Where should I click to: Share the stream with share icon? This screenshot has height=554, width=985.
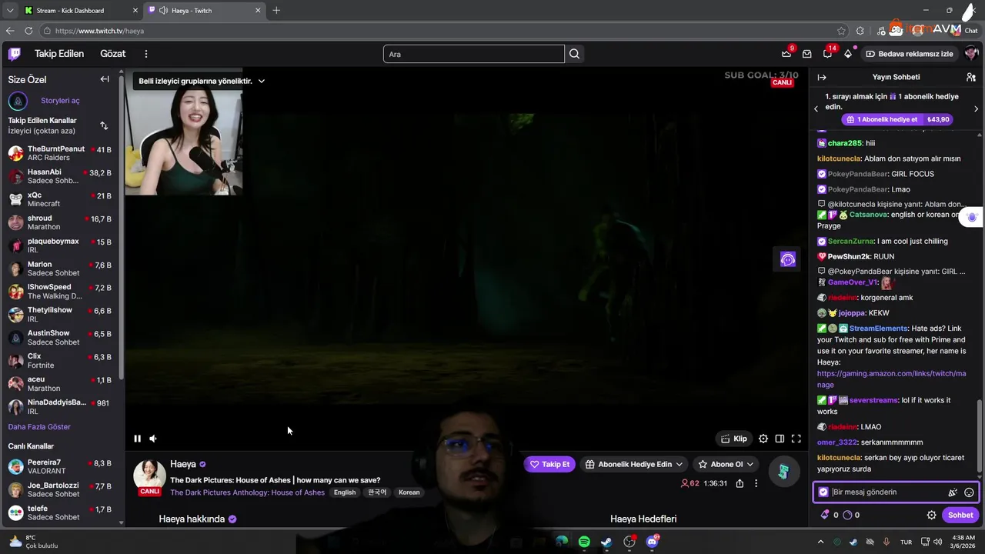[x=740, y=483]
